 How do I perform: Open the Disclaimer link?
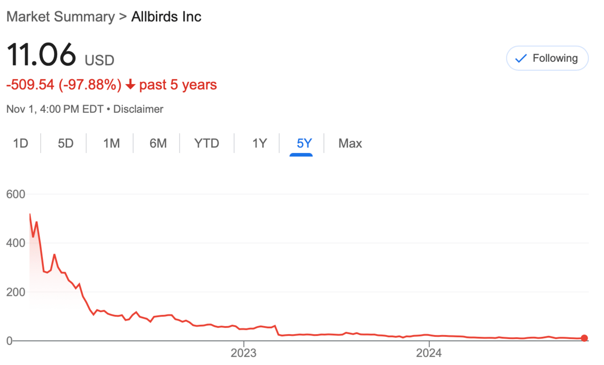138,109
